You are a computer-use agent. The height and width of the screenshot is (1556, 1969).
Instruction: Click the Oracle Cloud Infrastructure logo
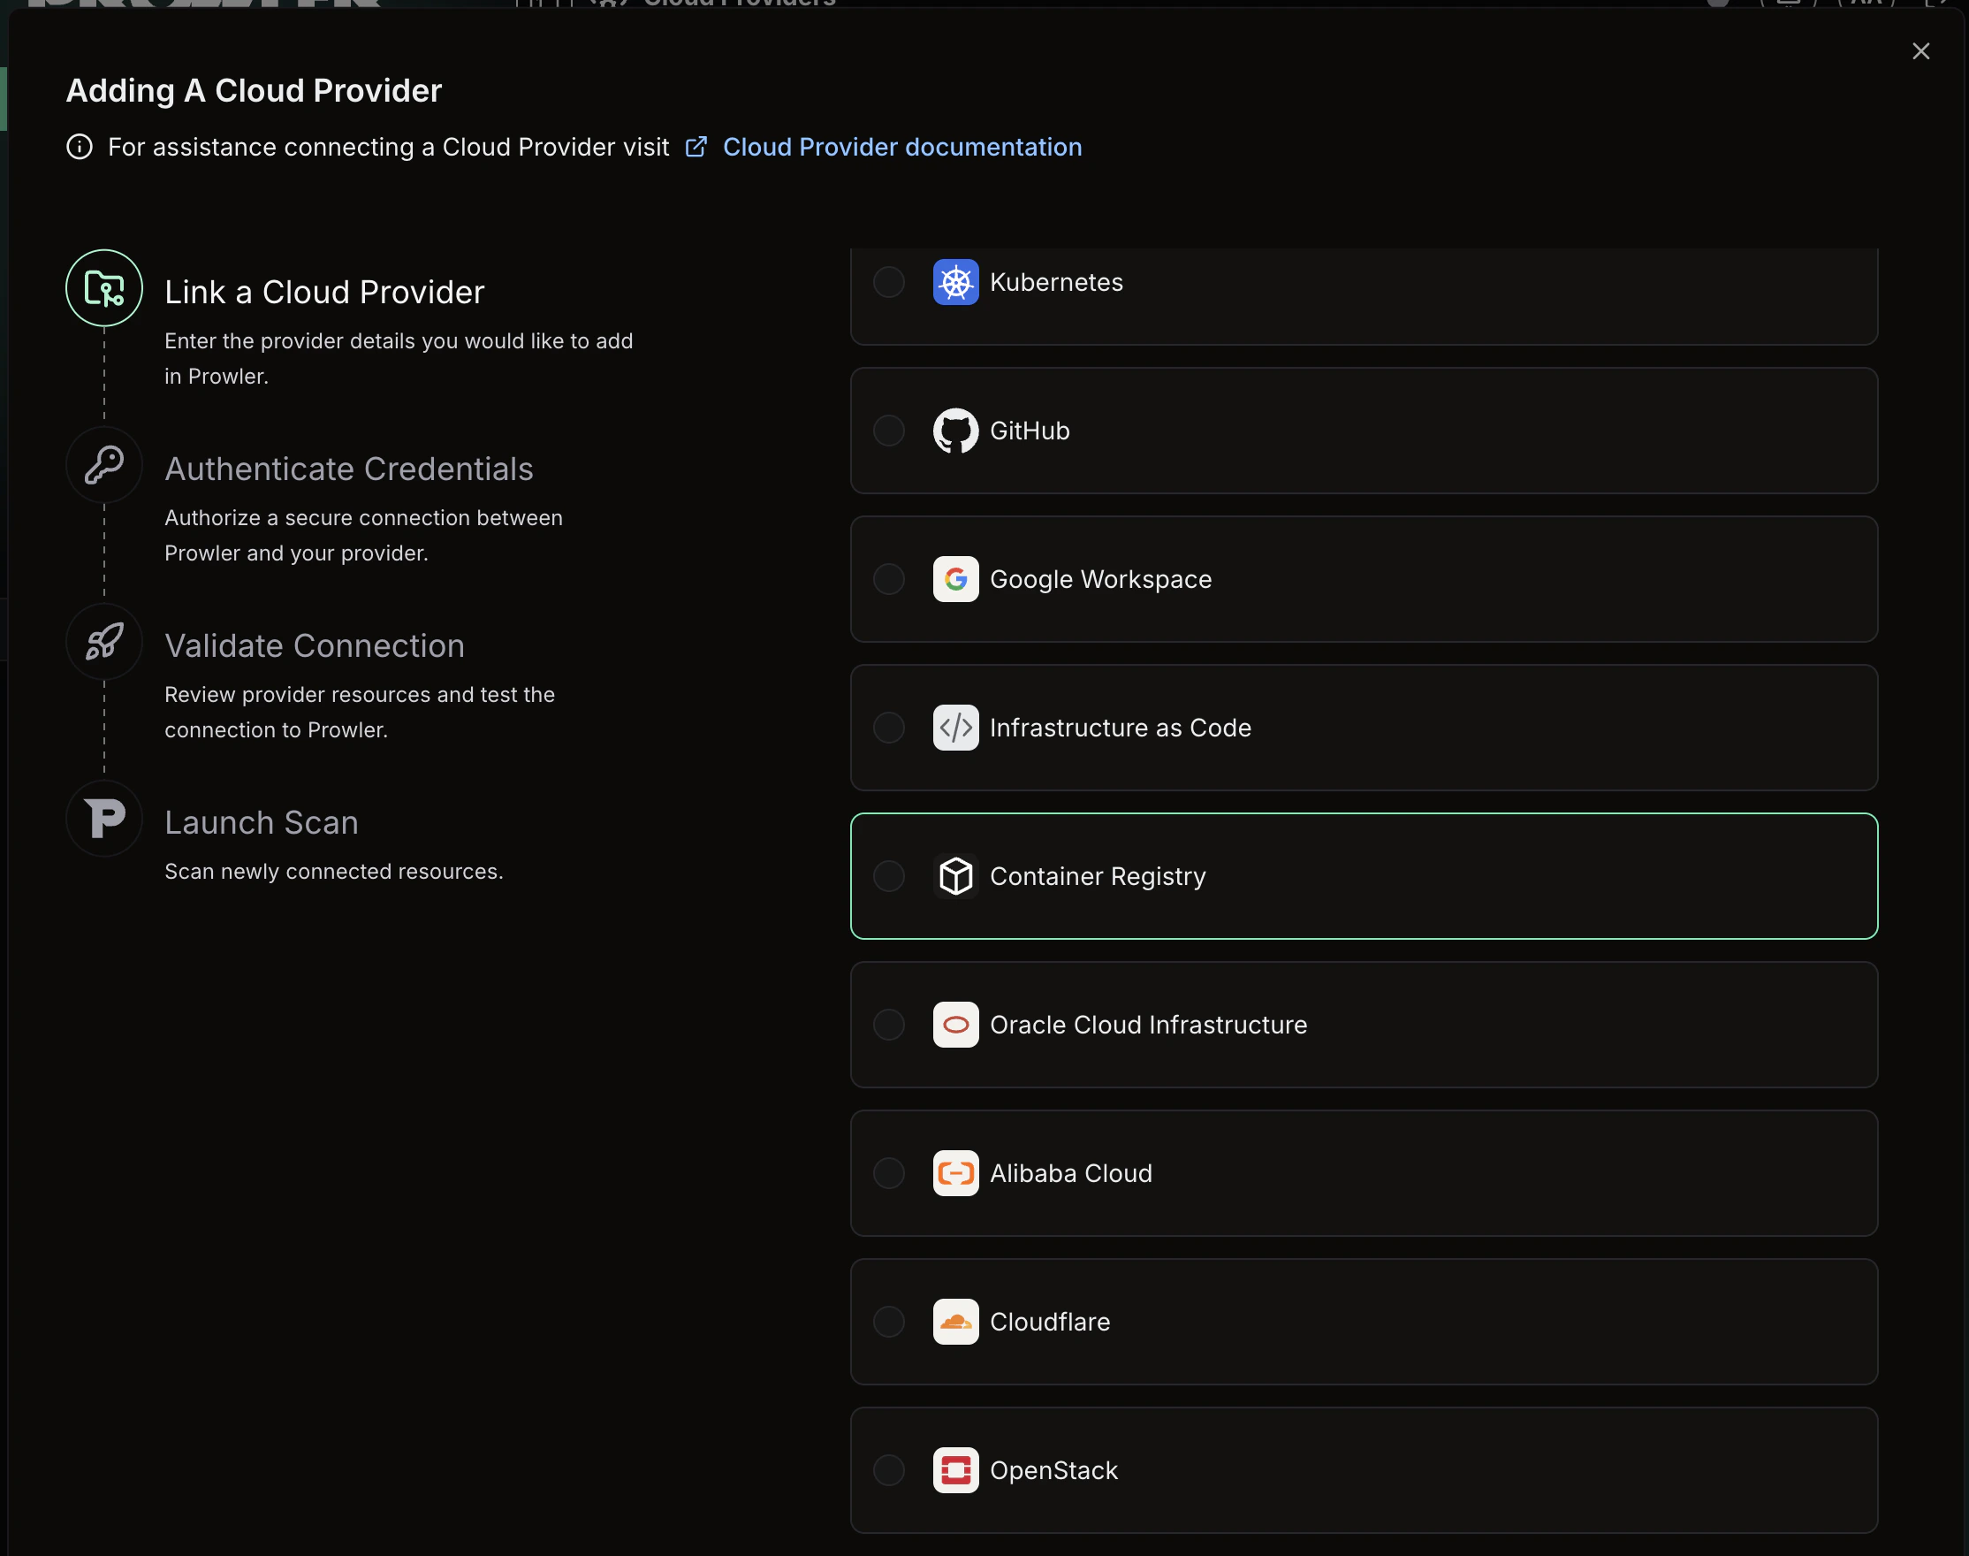coord(954,1024)
